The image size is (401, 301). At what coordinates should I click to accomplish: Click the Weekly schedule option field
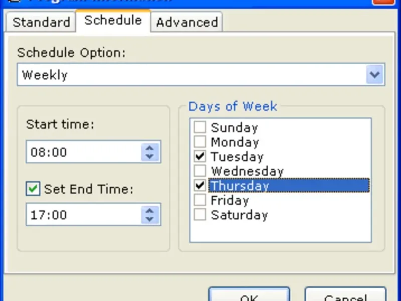click(190, 75)
